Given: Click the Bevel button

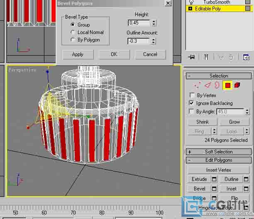Looking at the screenshot, I should tap(199, 189).
